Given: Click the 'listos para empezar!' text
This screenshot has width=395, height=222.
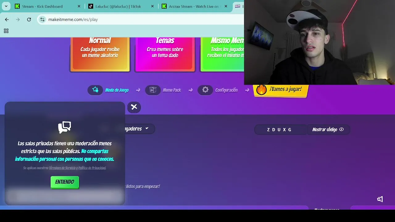Looking at the screenshot, I should [143, 187].
